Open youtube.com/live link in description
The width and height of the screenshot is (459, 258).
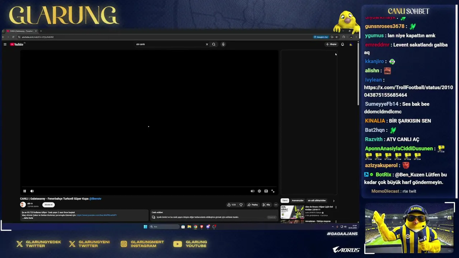pos(96,215)
